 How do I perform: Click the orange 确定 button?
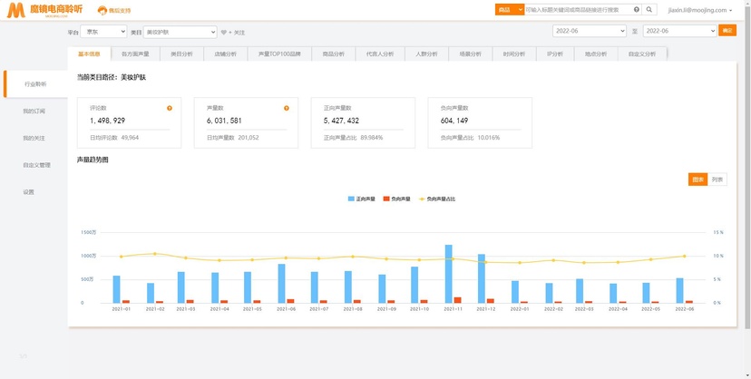[727, 31]
